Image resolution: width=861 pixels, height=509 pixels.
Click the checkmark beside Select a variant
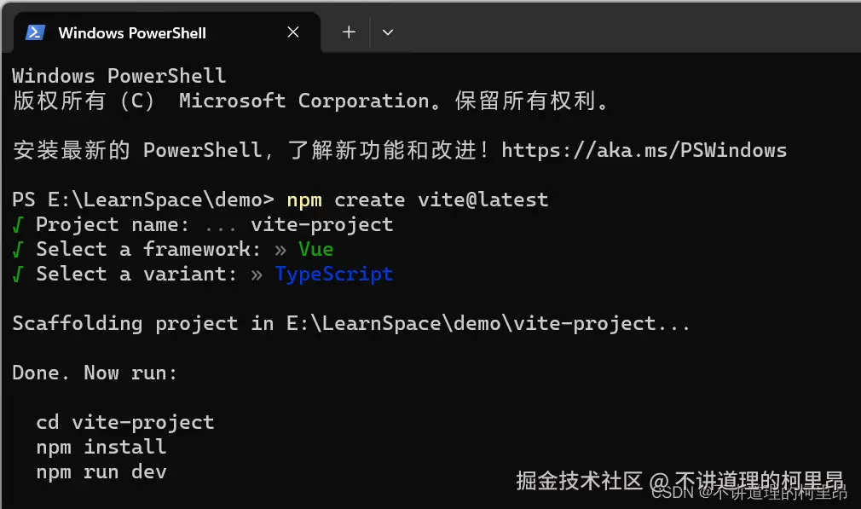(x=18, y=274)
